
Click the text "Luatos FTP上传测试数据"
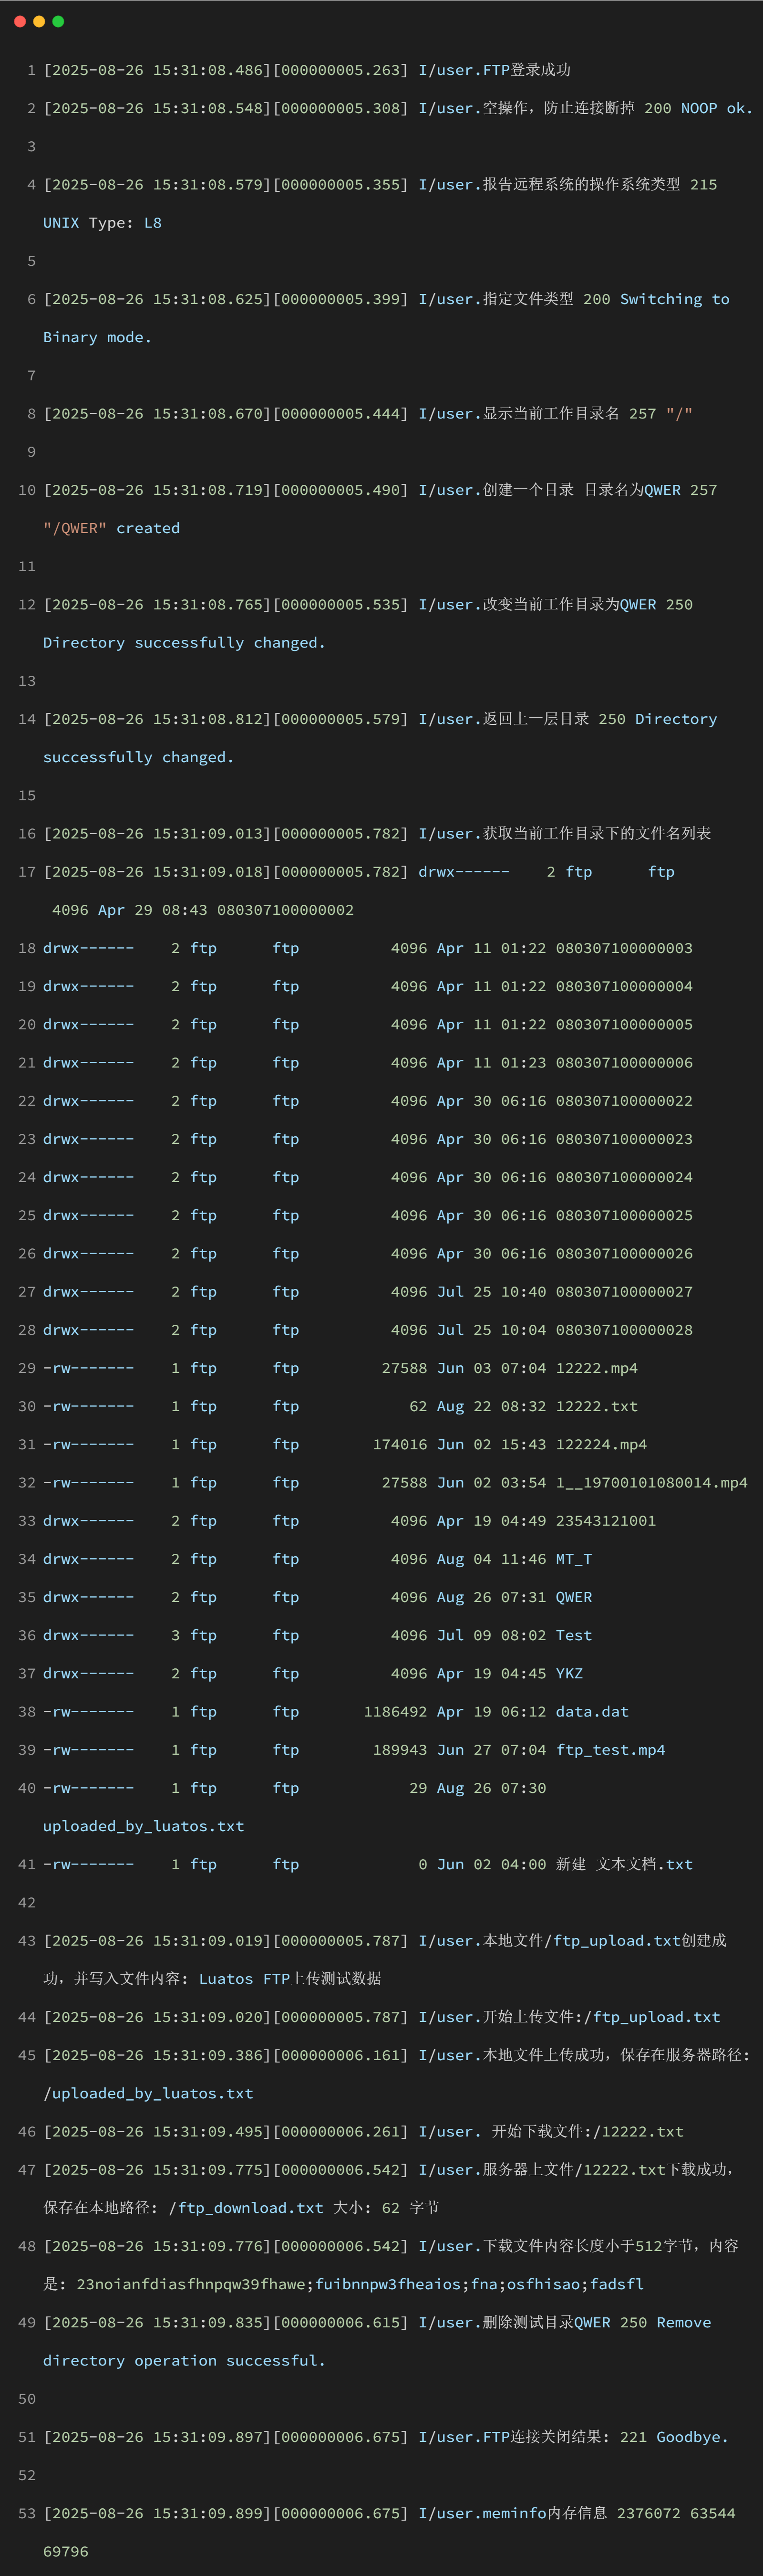pos(289,1979)
